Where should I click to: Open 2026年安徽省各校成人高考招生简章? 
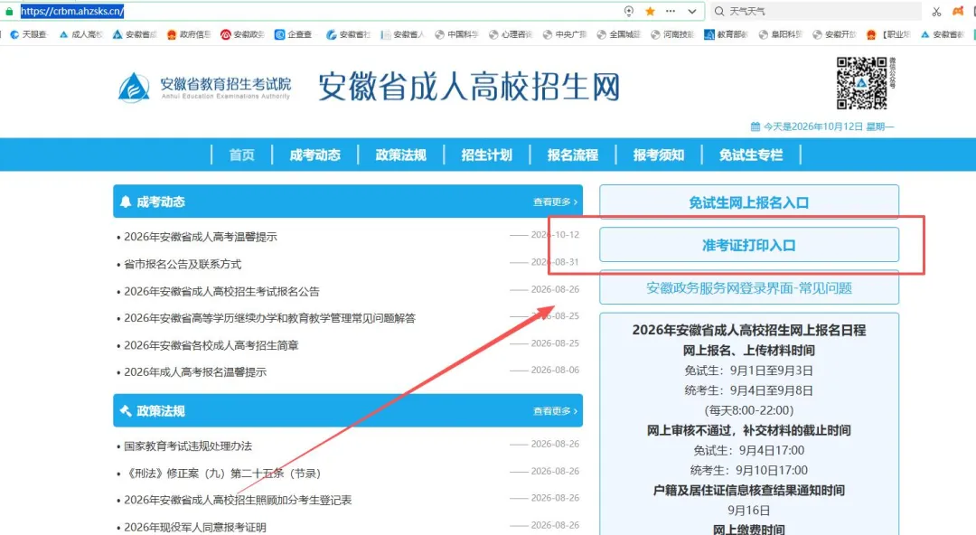[x=211, y=345]
